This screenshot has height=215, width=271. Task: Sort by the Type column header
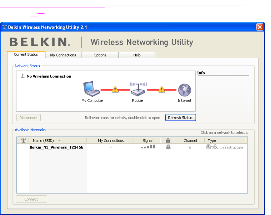click(x=225, y=141)
